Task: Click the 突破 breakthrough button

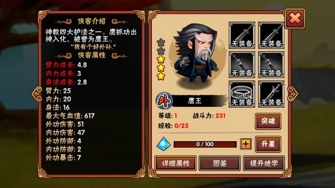Action: (268, 121)
